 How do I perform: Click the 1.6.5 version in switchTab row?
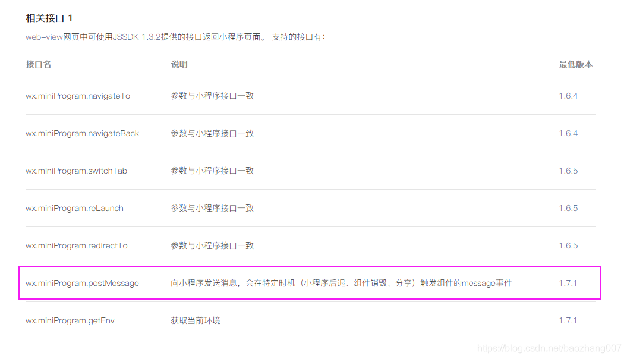click(x=568, y=171)
